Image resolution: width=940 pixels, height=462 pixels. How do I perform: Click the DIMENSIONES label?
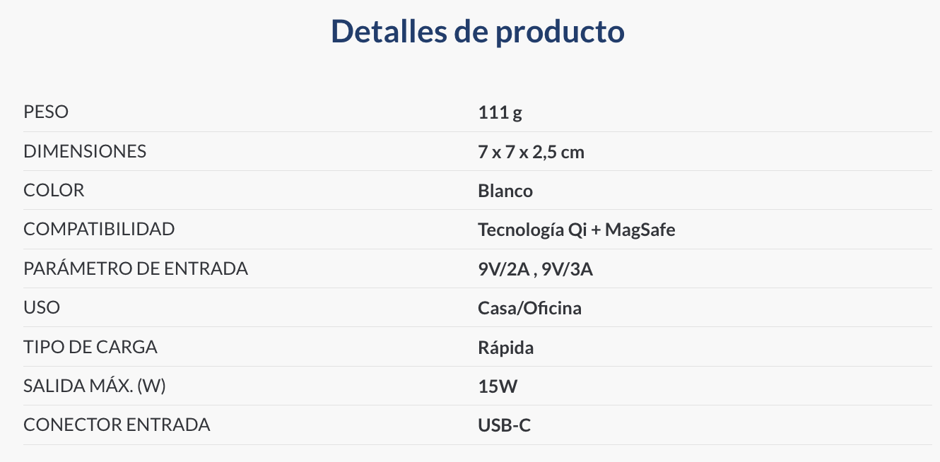(x=85, y=151)
